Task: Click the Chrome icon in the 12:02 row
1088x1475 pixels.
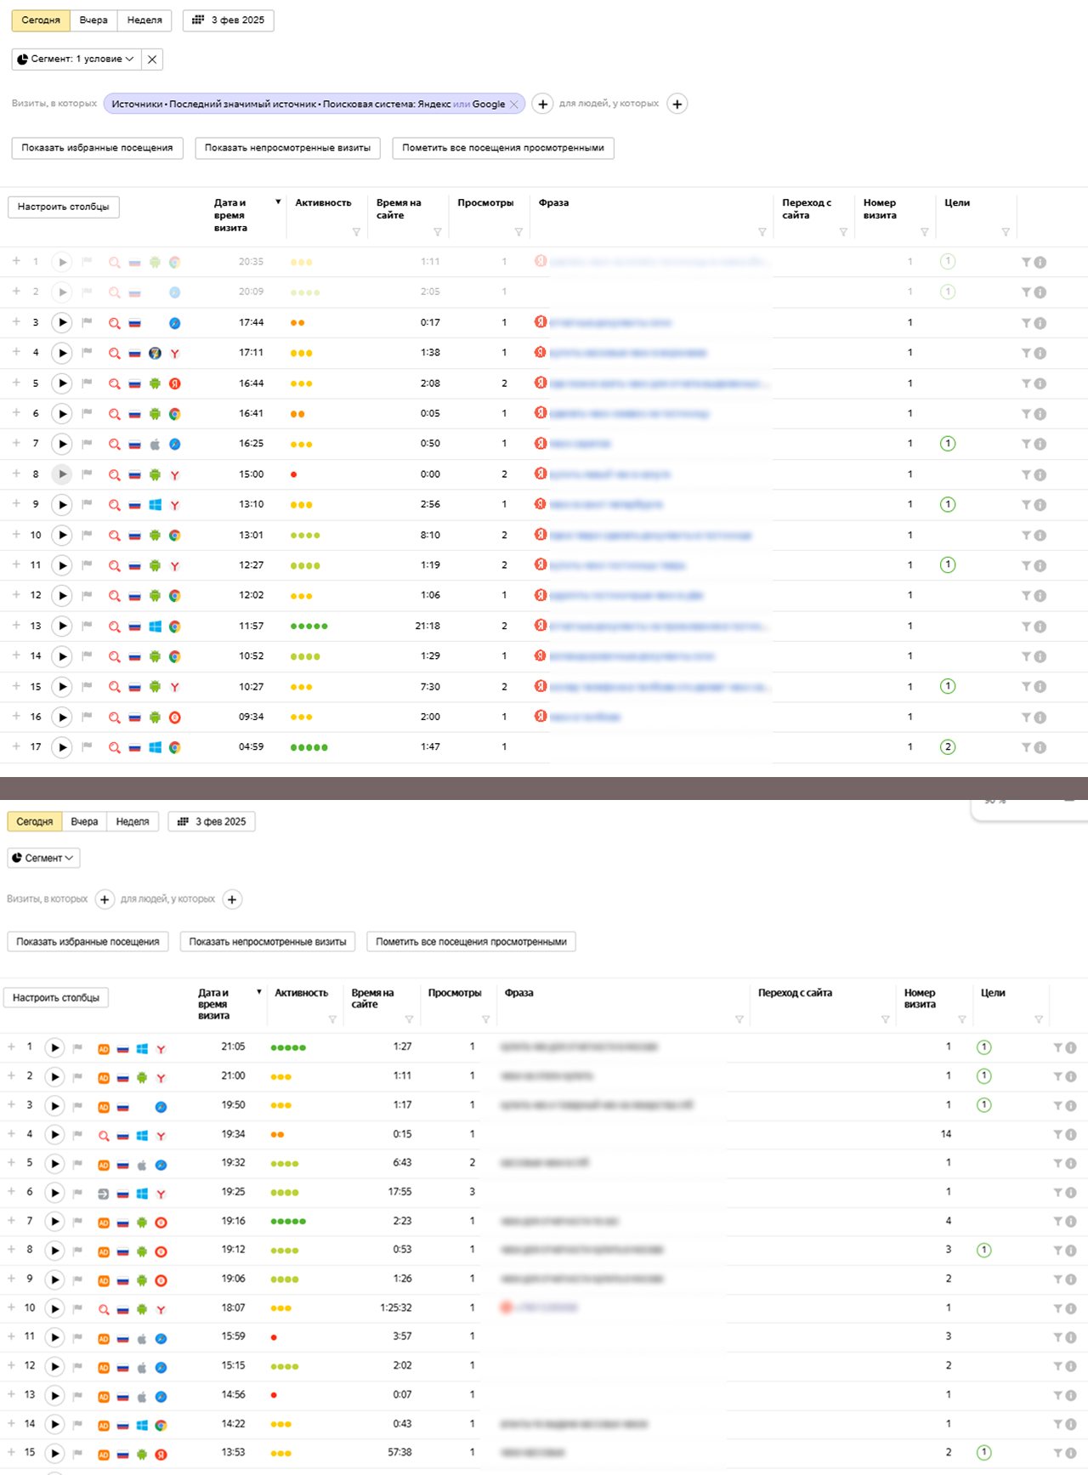Action: 174,596
